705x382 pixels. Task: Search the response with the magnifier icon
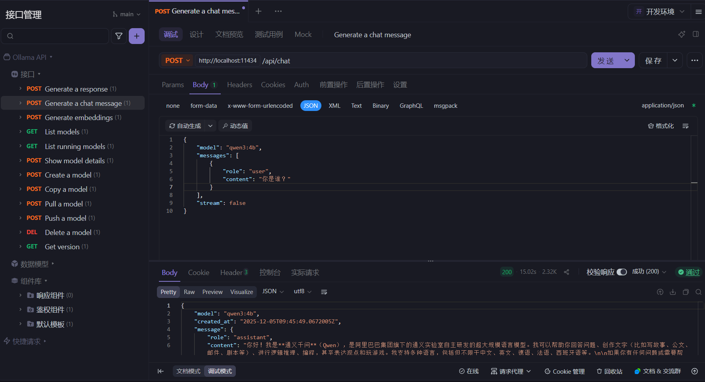pyautogui.click(x=698, y=292)
